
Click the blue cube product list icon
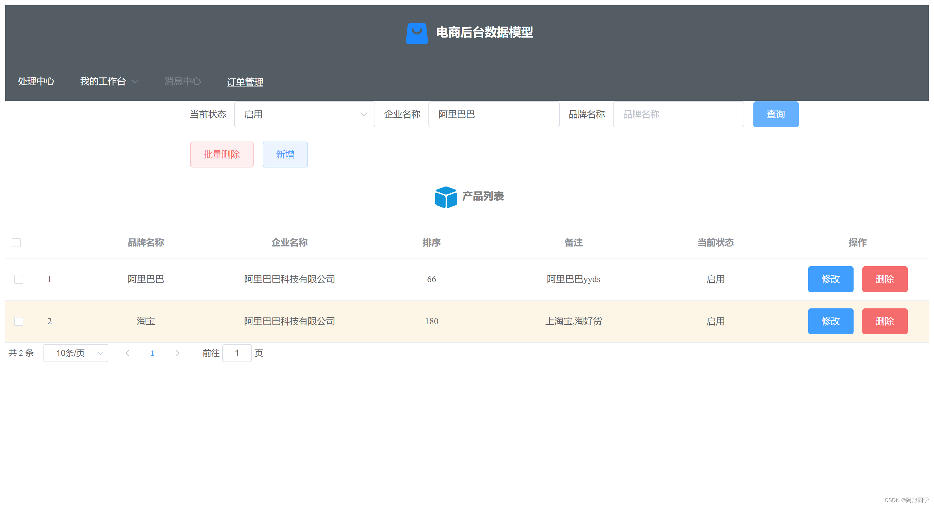[x=446, y=197]
